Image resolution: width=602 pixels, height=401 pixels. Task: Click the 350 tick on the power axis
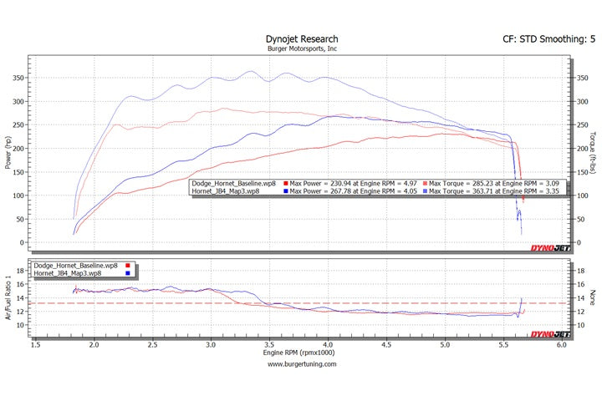pyautogui.click(x=18, y=78)
